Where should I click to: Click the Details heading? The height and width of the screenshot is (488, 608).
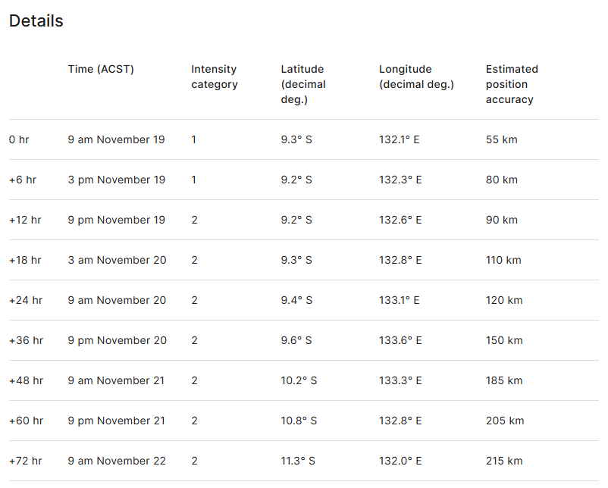[x=36, y=21]
